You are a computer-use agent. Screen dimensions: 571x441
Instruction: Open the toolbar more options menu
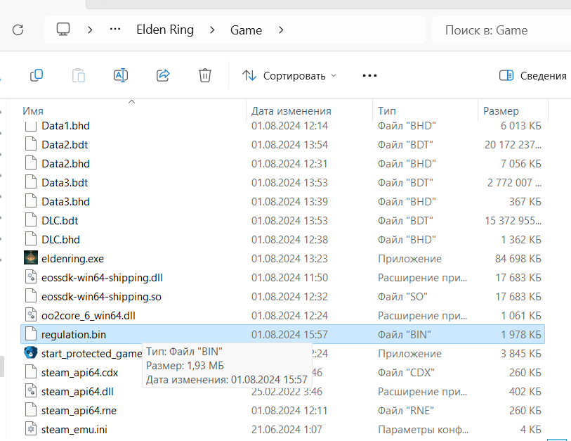(369, 75)
